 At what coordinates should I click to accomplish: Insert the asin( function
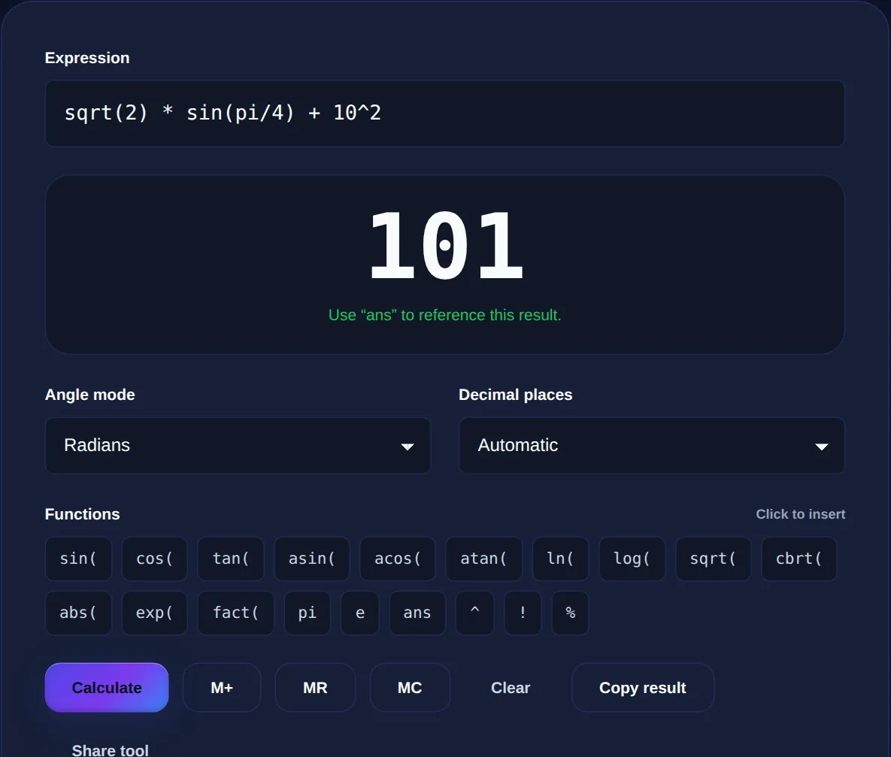pos(312,559)
